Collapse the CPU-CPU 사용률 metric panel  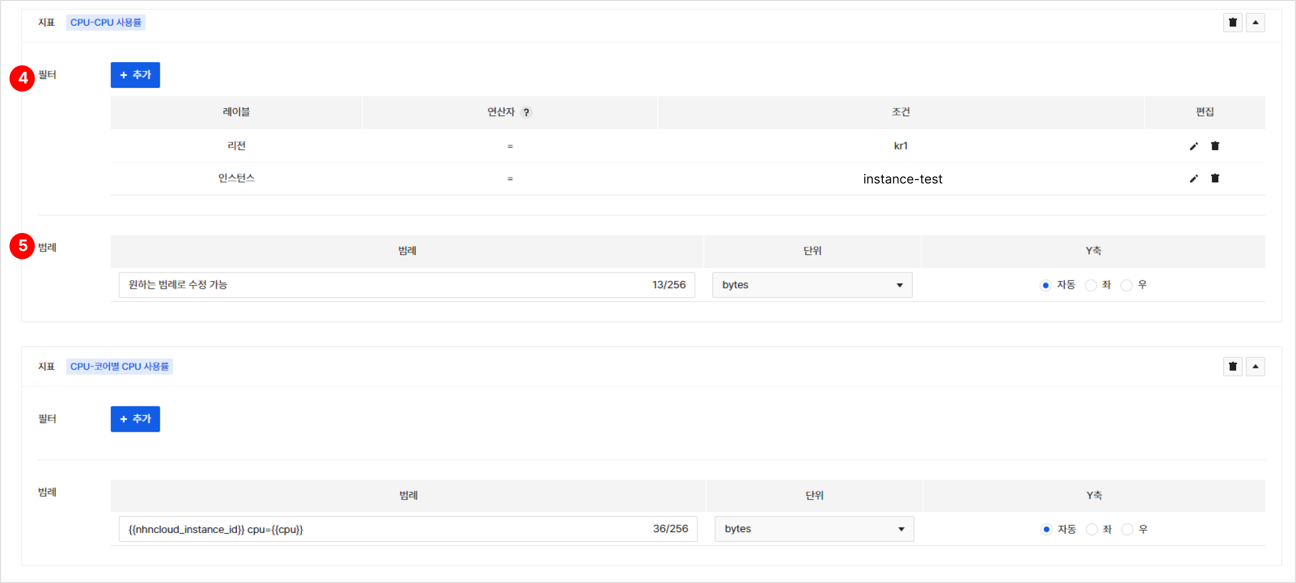click(x=1255, y=23)
